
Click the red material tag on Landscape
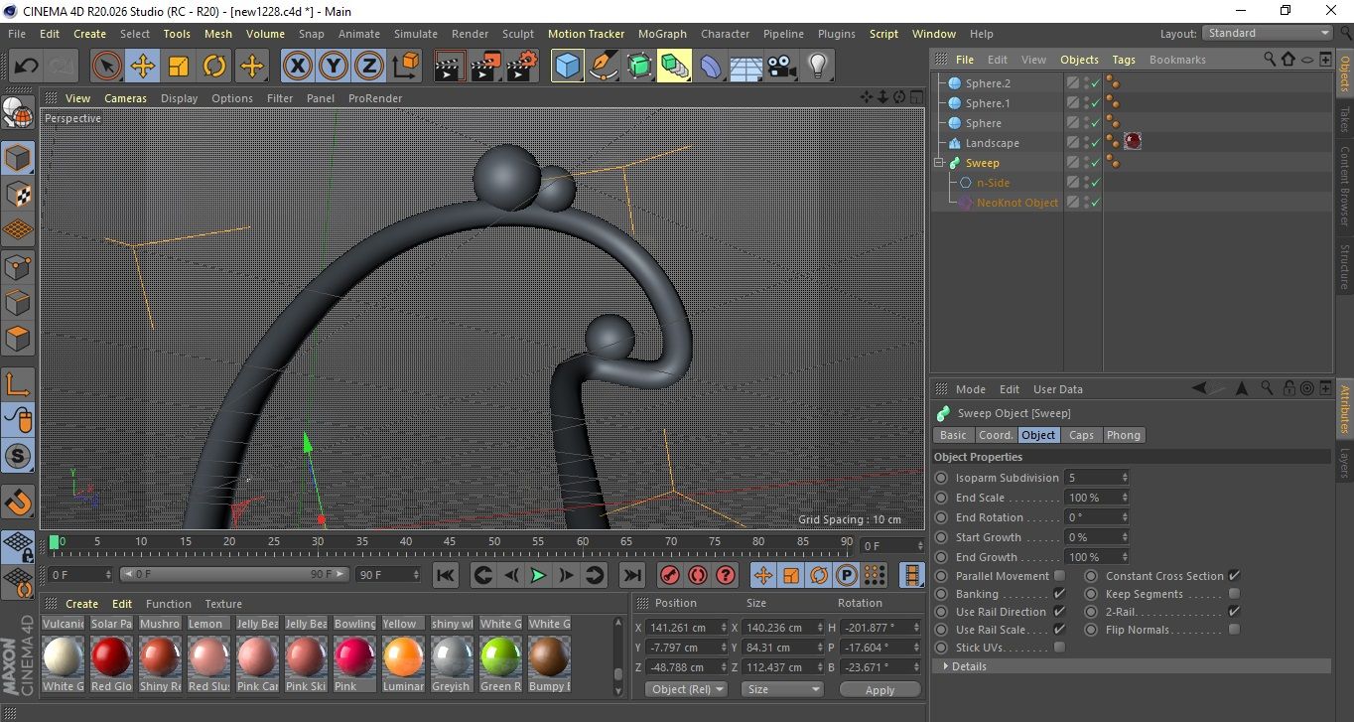(1133, 142)
